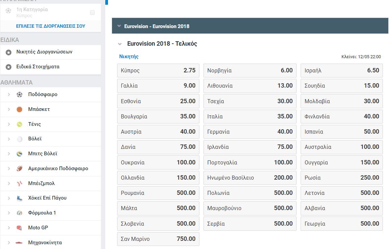The image size is (392, 249).
Task: Expand the Μπέιζμπολ chevron
Action: pyautogui.click(x=9, y=184)
